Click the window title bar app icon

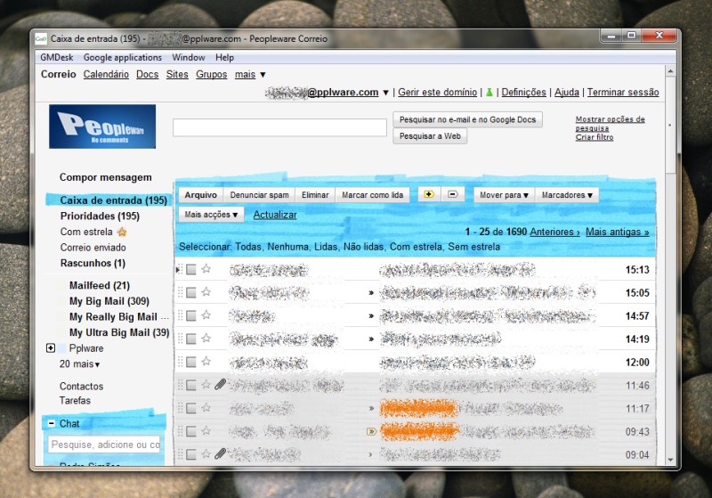[x=41, y=39]
